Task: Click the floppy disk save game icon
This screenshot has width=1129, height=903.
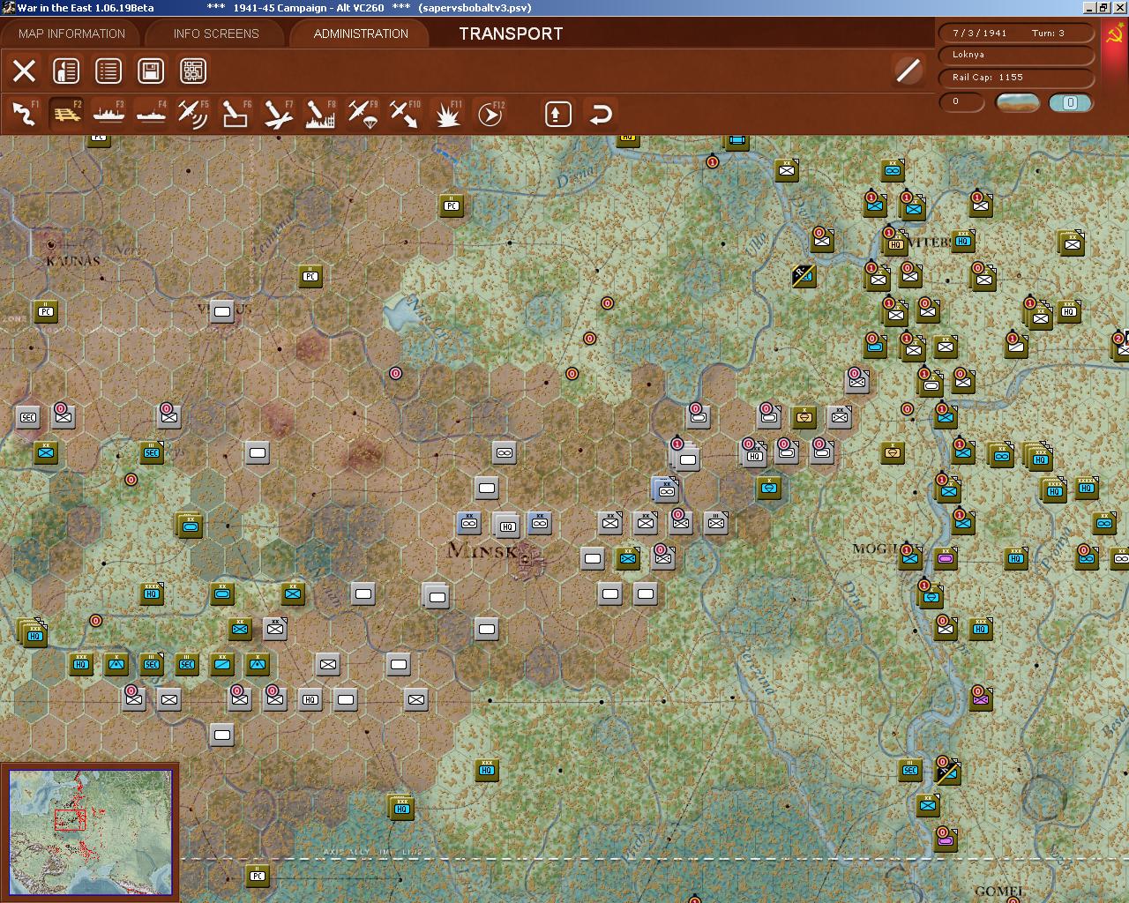Action: pyautogui.click(x=151, y=71)
